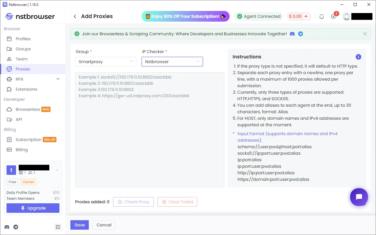Click the green info icon in the banner
This screenshot has width=376, height=235.
pos(77,34)
